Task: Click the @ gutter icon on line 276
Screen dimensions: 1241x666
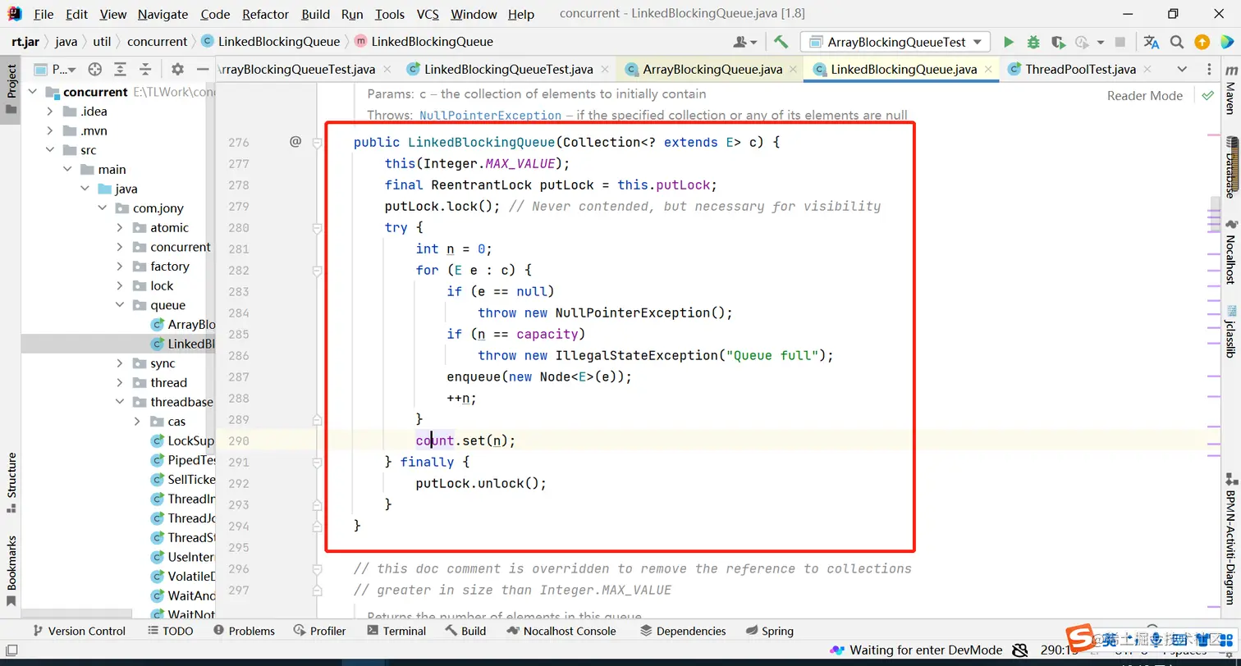Action: (295, 142)
